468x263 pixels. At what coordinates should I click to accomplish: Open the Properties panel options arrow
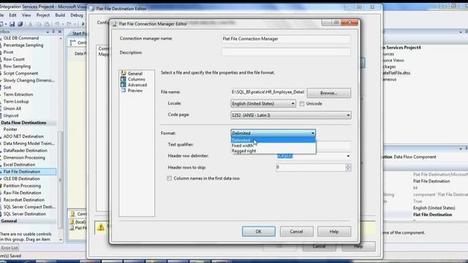click(461, 148)
